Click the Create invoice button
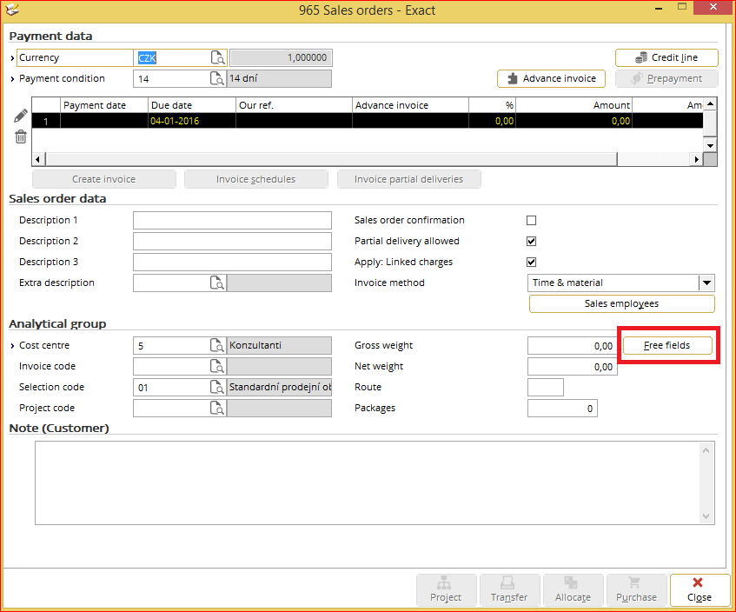This screenshot has height=612, width=736. click(103, 179)
